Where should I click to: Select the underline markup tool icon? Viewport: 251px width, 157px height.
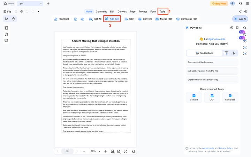coord(75,19)
